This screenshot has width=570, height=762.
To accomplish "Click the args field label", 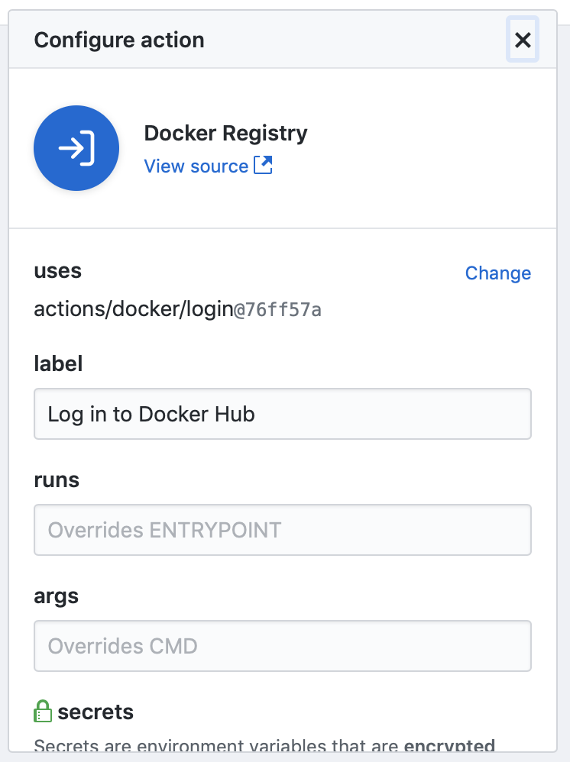I will click(x=56, y=597).
